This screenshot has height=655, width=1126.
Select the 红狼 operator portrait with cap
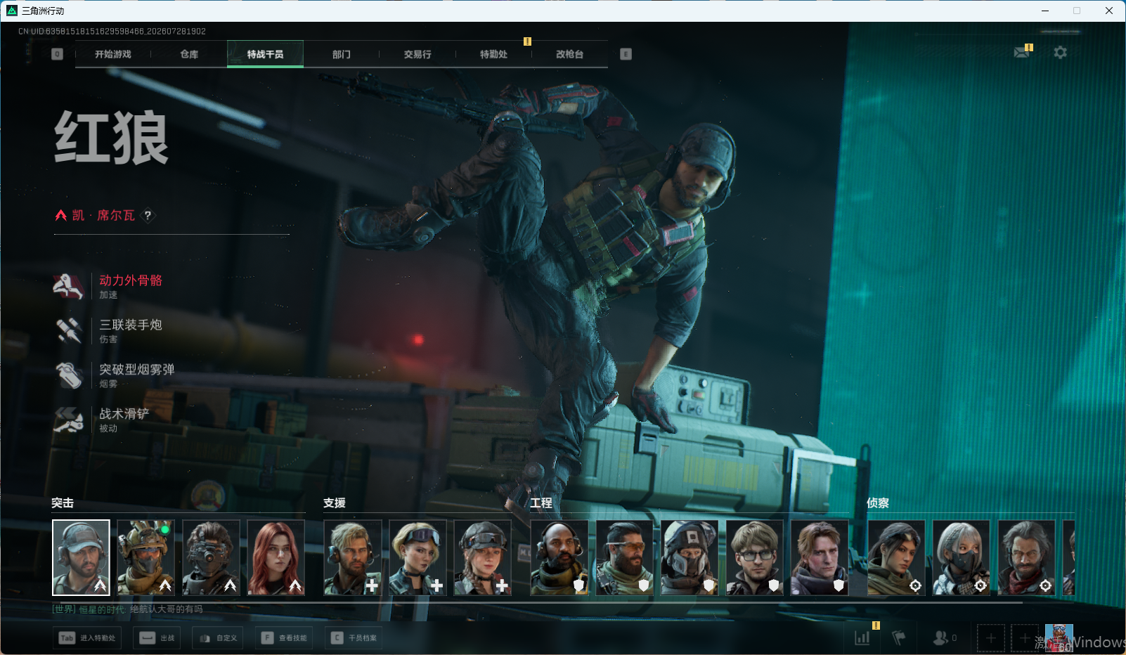[81, 557]
